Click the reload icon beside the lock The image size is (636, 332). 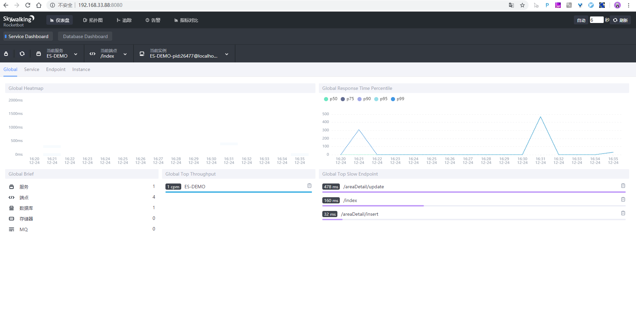(22, 54)
